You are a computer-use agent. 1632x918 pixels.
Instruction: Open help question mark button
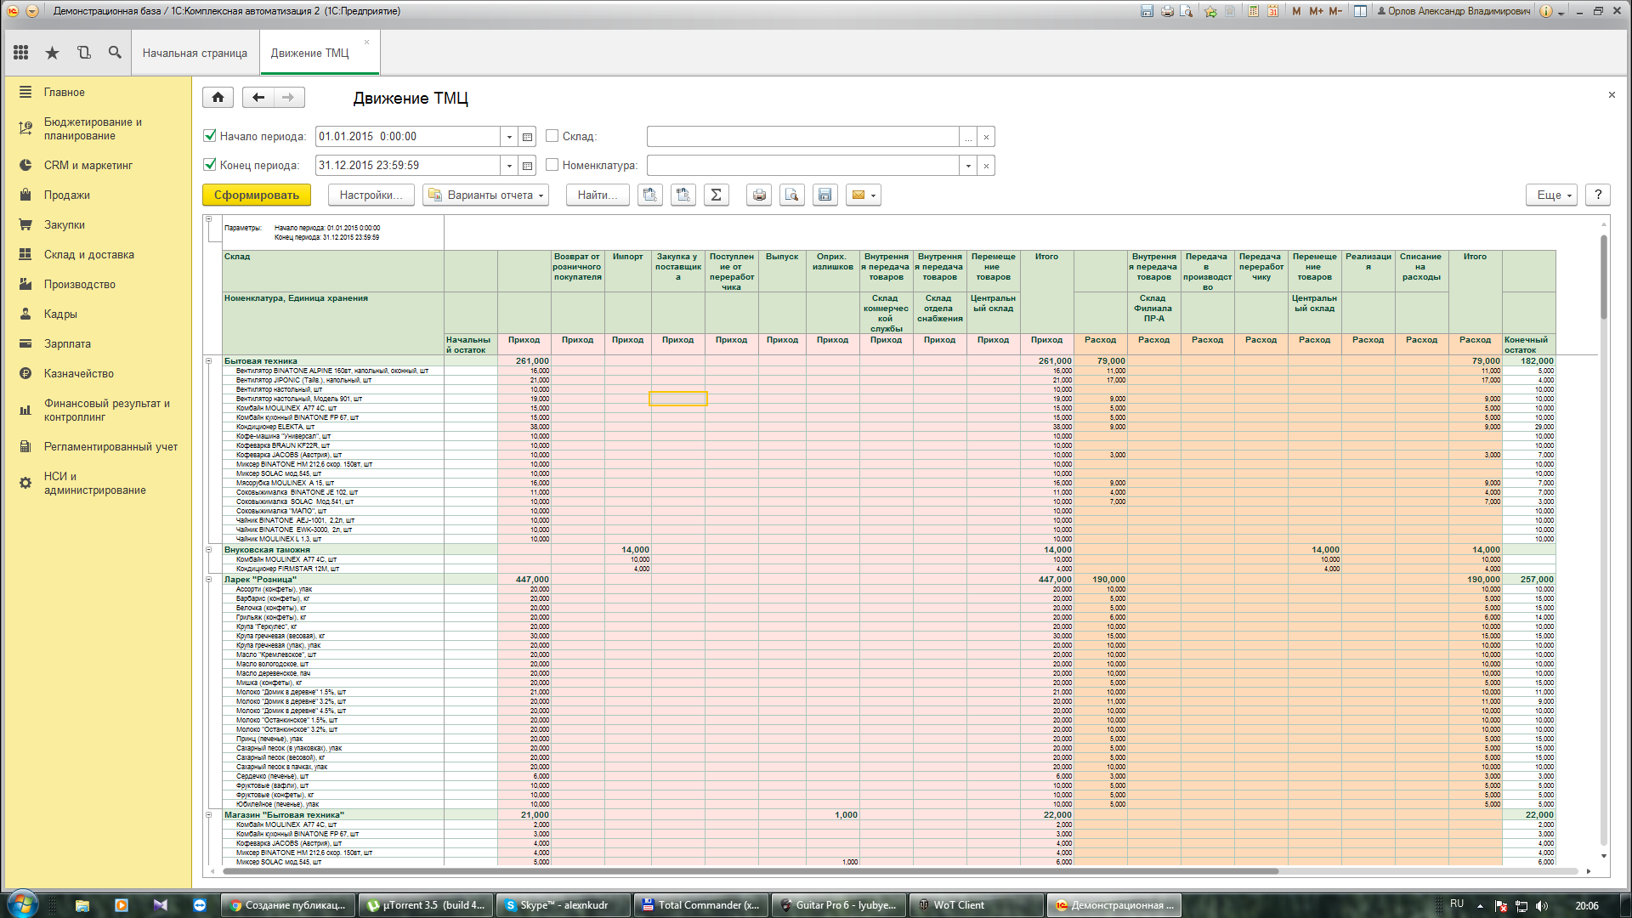[x=1598, y=195]
